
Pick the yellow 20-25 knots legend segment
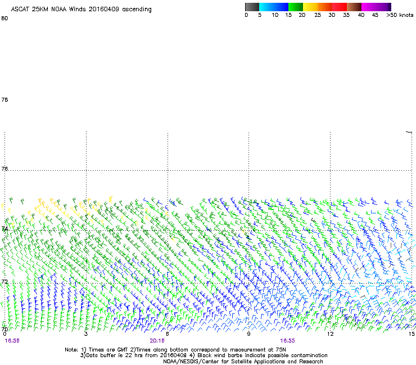(310, 7)
